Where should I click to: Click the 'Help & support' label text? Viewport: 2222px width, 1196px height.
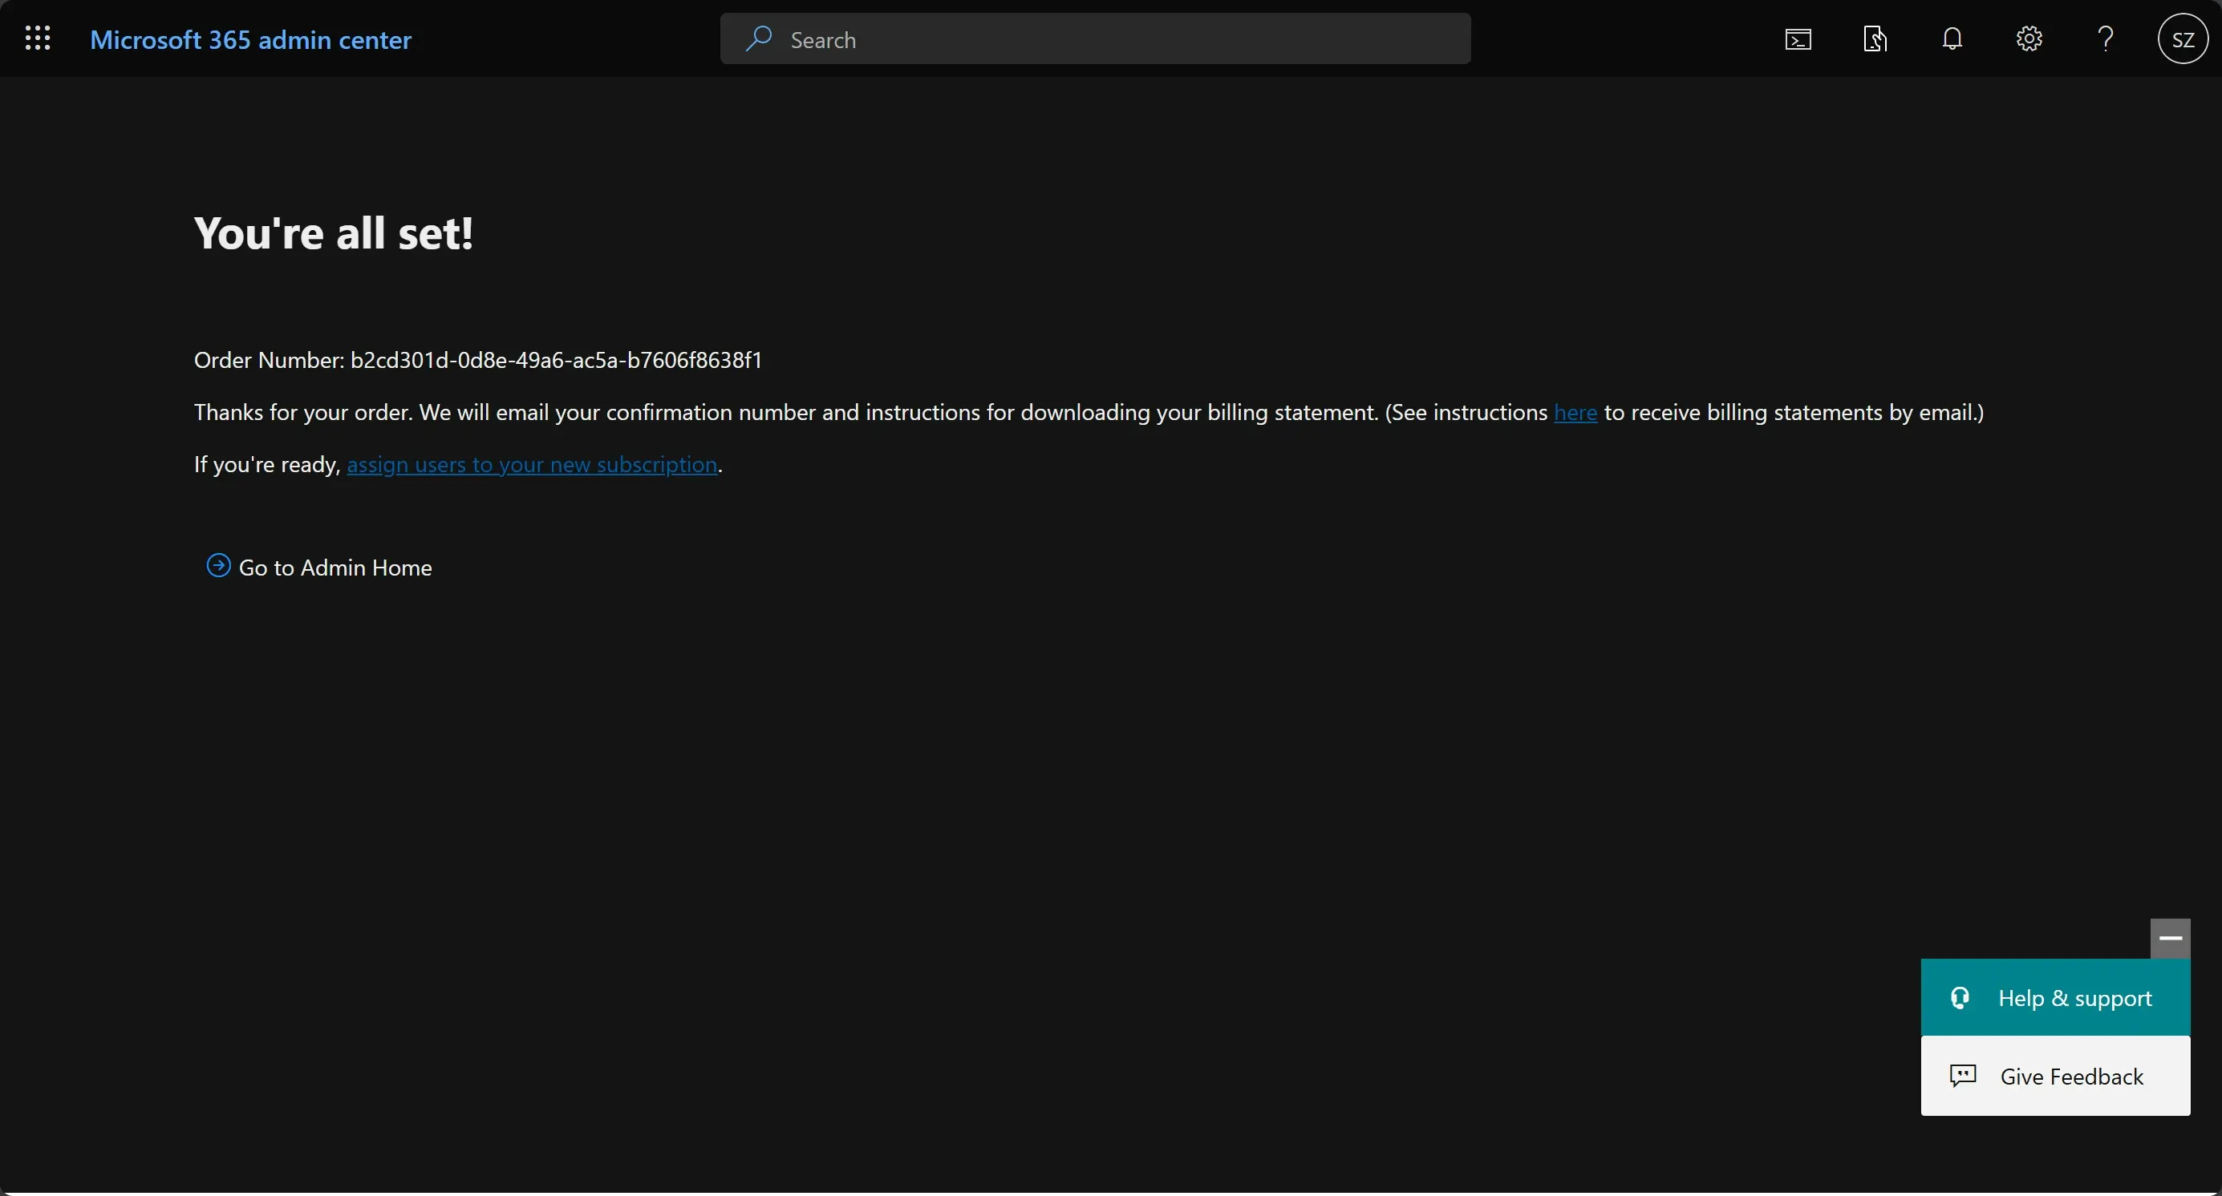point(2074,998)
